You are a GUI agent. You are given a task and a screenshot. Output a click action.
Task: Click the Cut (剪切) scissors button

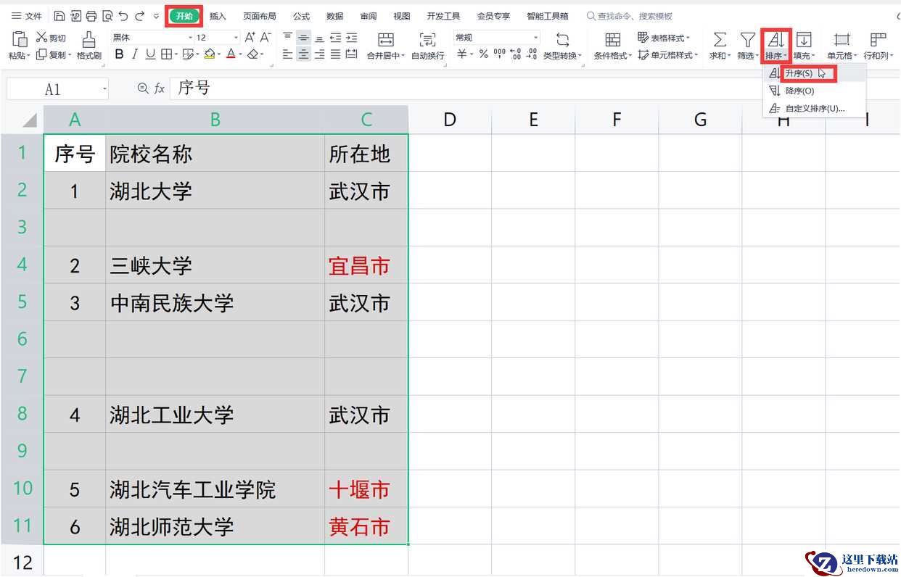point(52,38)
